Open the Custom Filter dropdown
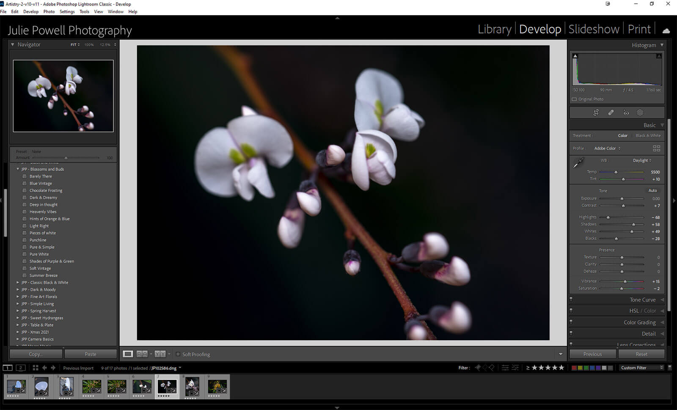The height and width of the screenshot is (410, 677). click(x=641, y=368)
